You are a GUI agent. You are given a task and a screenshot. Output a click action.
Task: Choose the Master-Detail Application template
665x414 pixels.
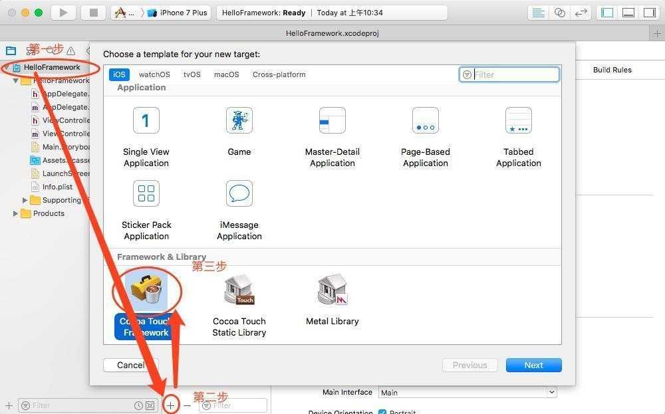(332, 138)
